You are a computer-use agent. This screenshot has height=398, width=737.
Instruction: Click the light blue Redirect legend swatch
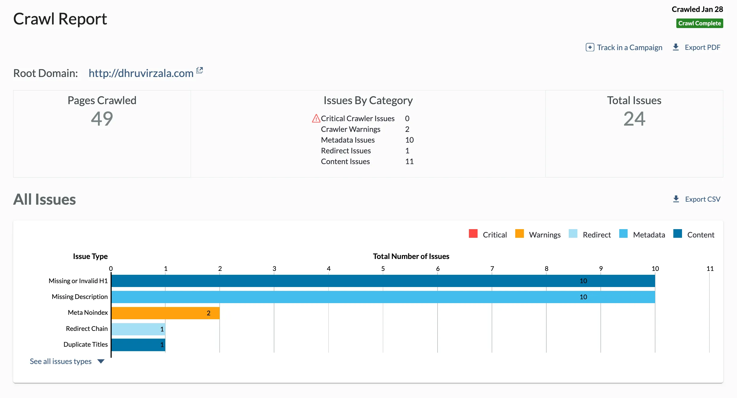pyautogui.click(x=573, y=234)
